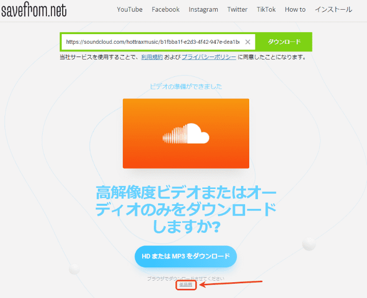Open the How to menu item

coord(295,10)
